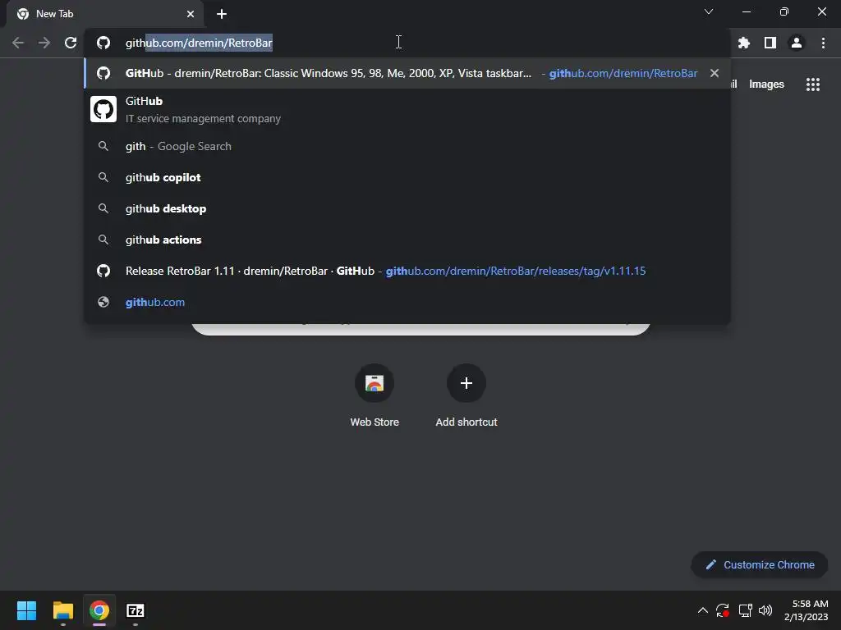
Task: Click Customize Chrome button
Action: 760,564
